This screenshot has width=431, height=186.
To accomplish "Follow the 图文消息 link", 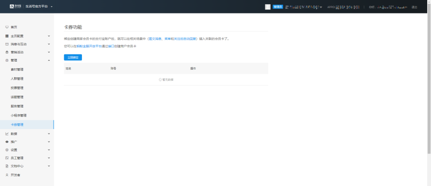I will [155, 39].
